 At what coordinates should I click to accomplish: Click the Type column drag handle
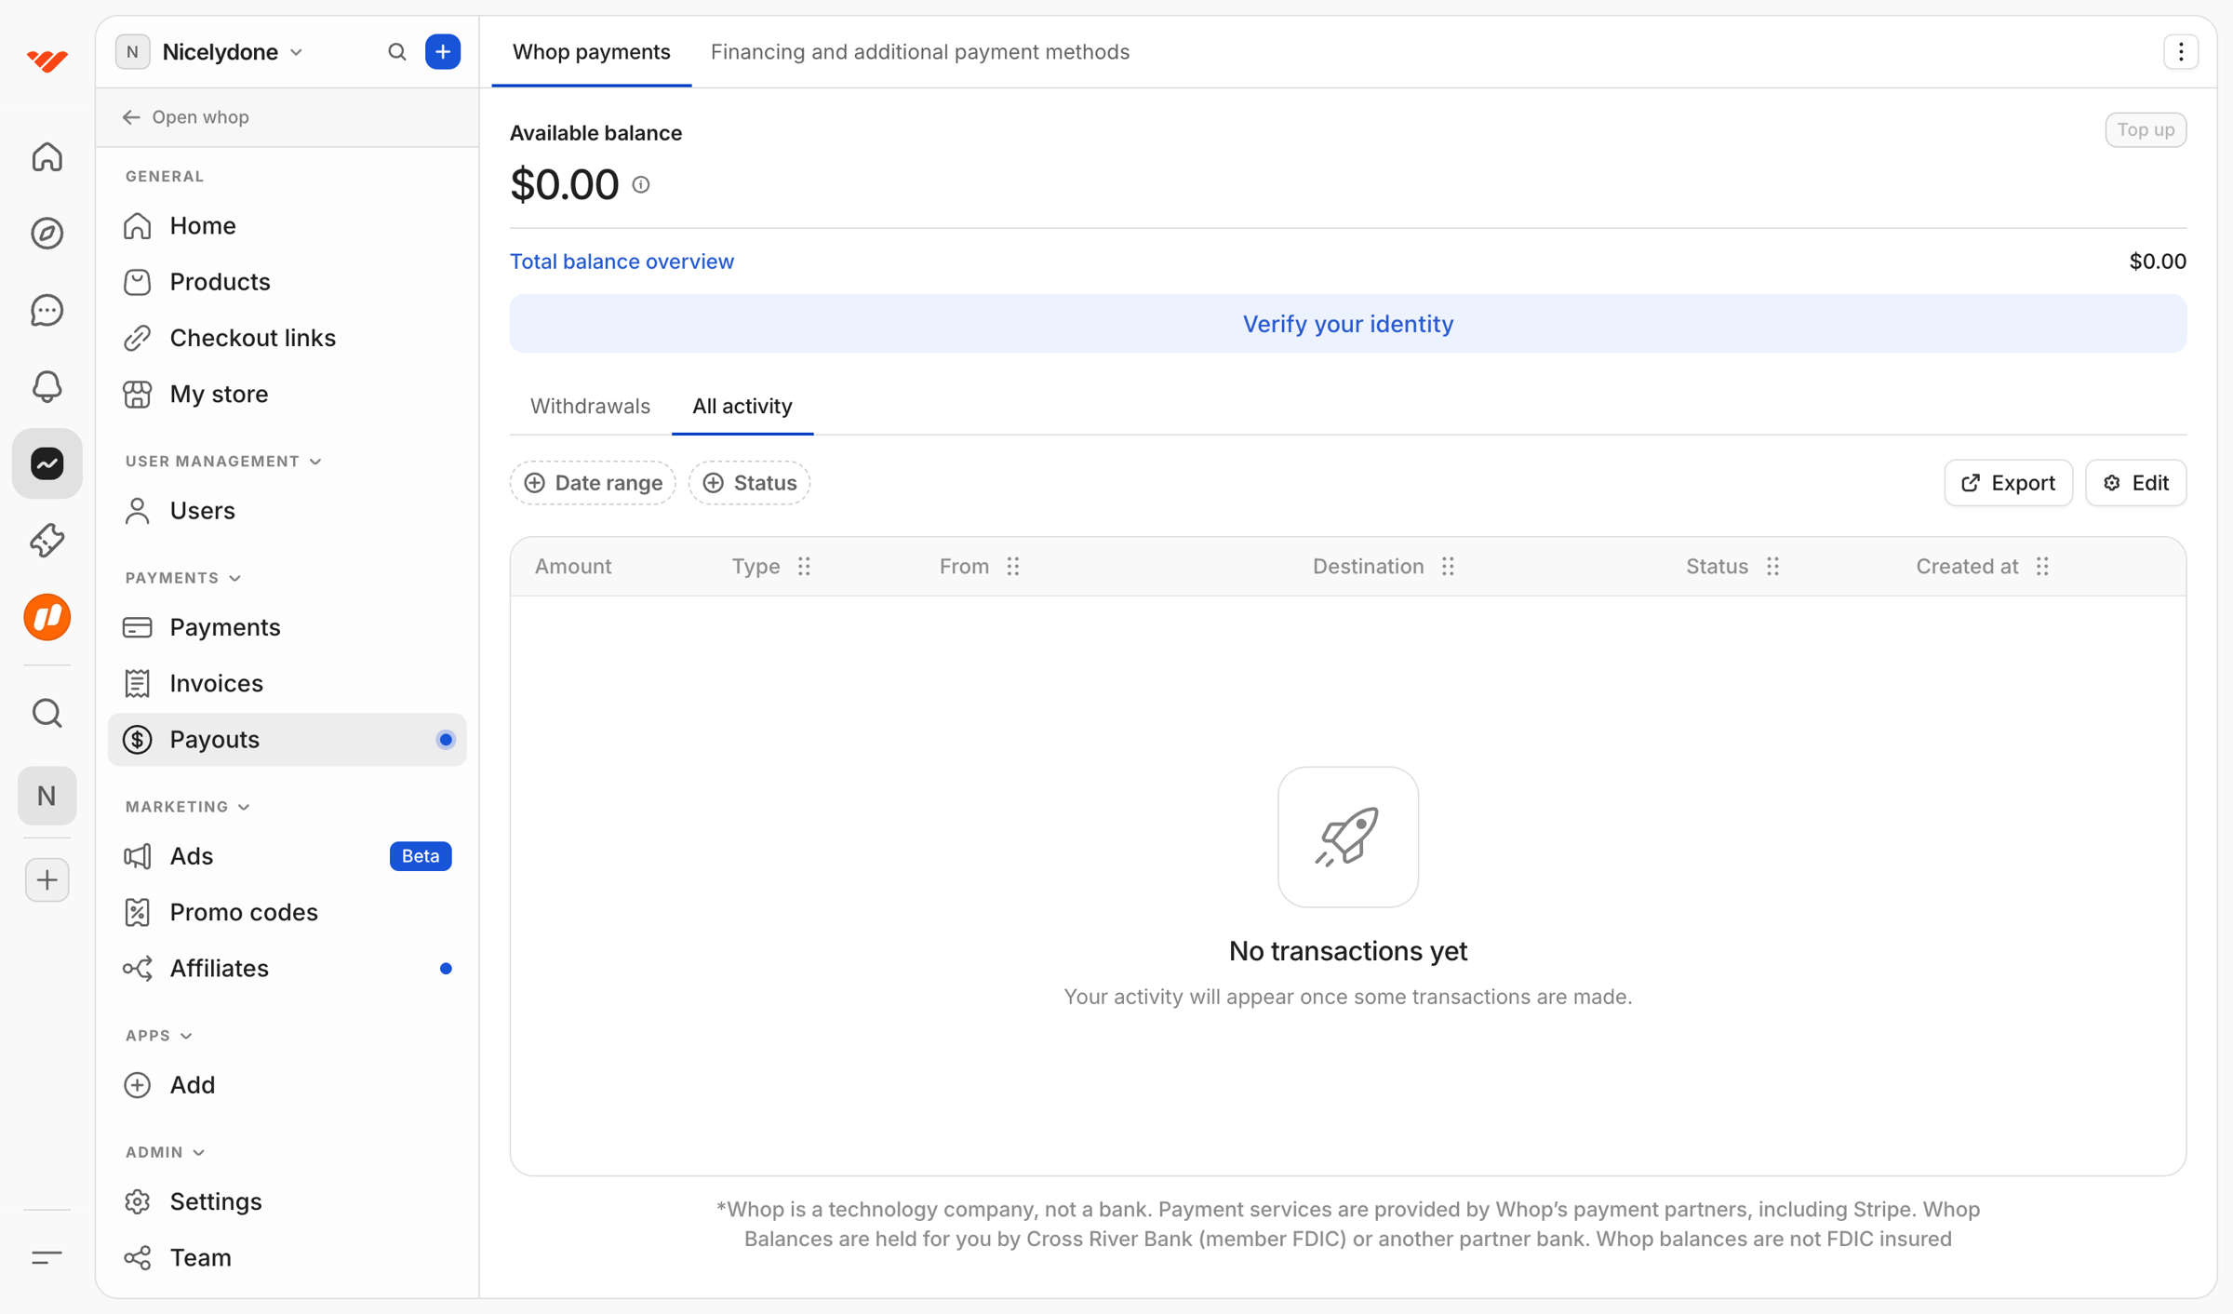(804, 567)
